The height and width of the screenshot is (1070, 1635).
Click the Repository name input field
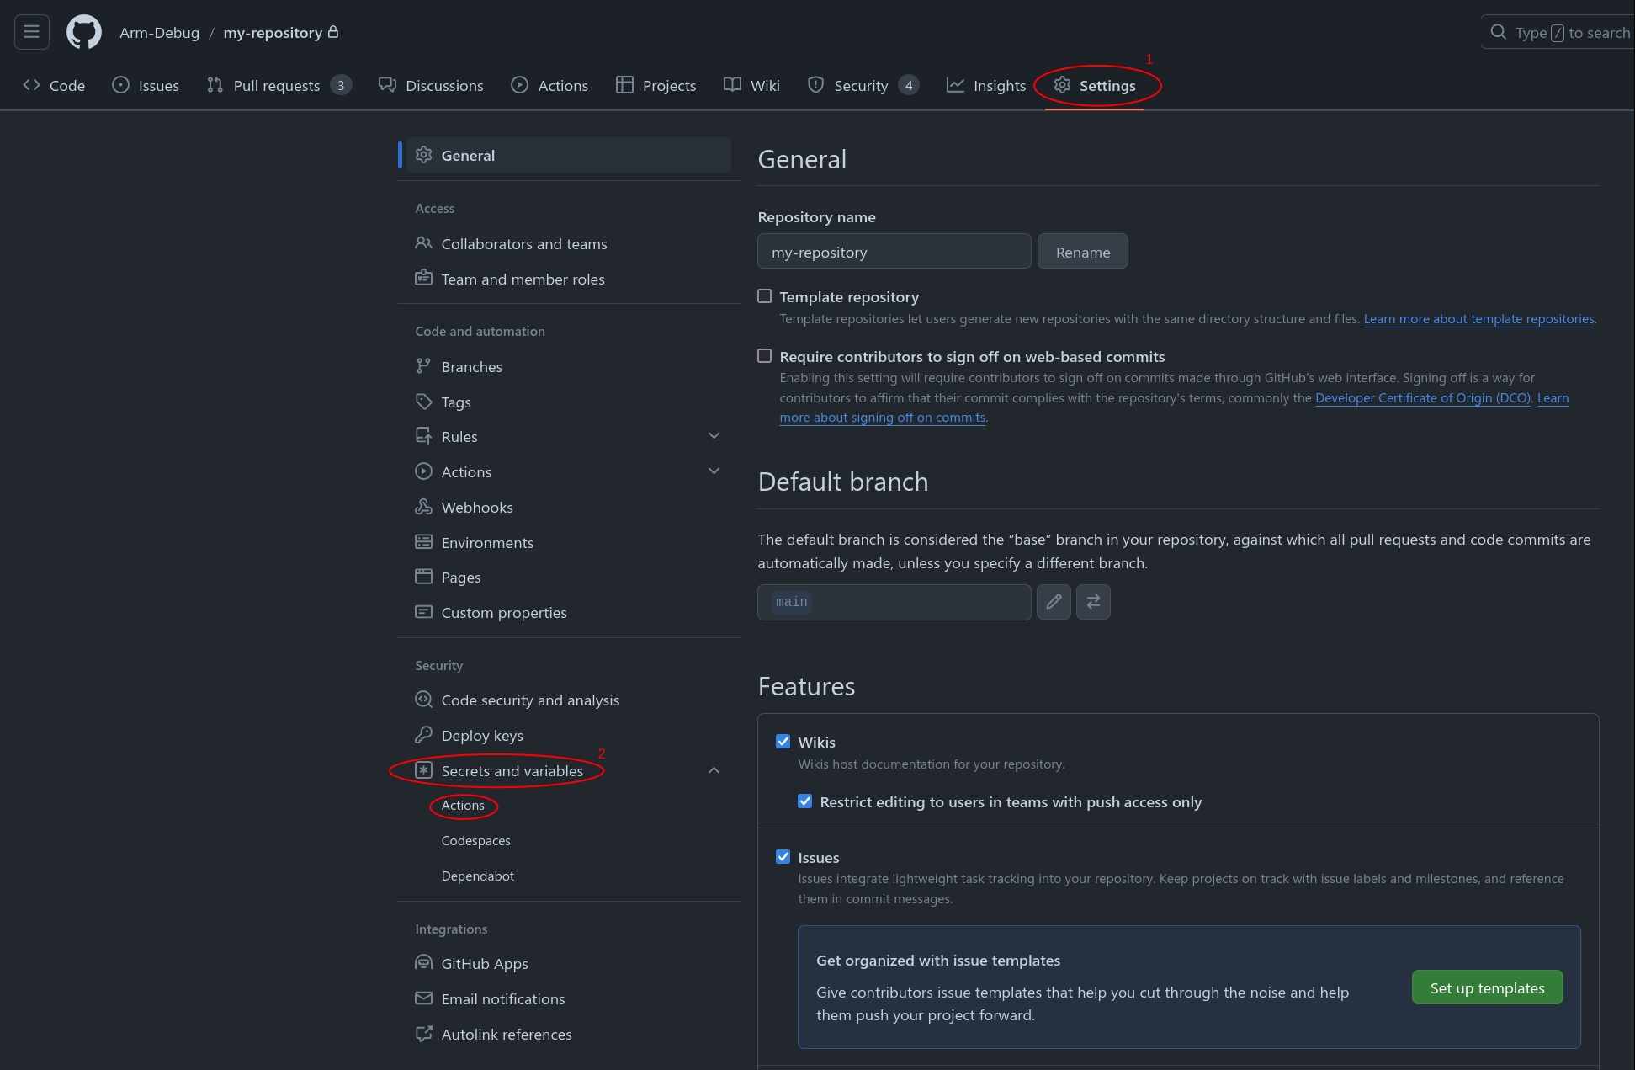tap(894, 252)
